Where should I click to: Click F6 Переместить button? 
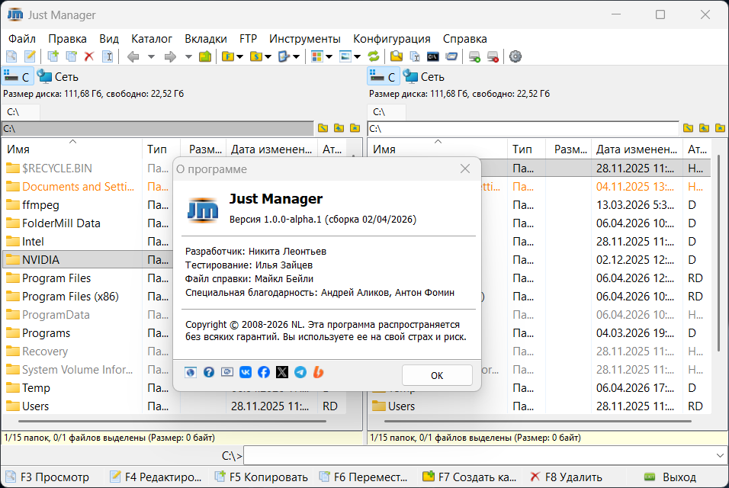(x=365, y=477)
